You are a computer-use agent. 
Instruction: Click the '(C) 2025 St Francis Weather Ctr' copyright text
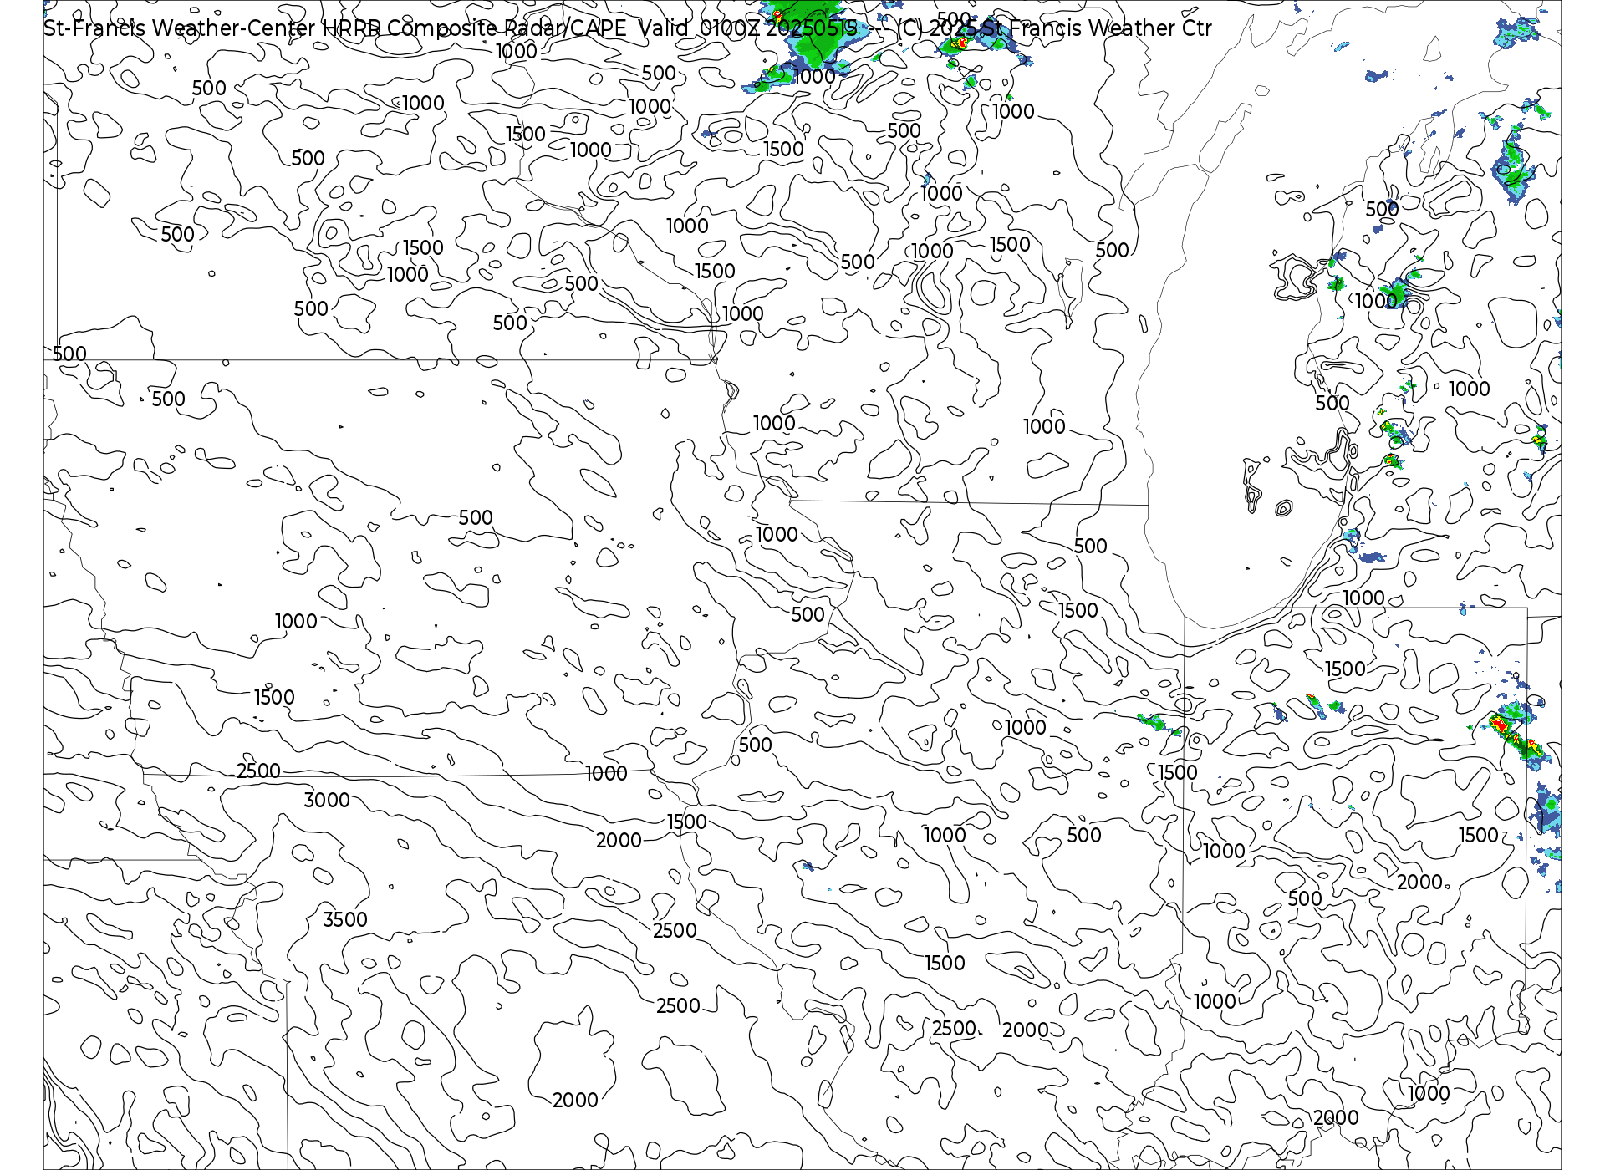pos(1054,28)
